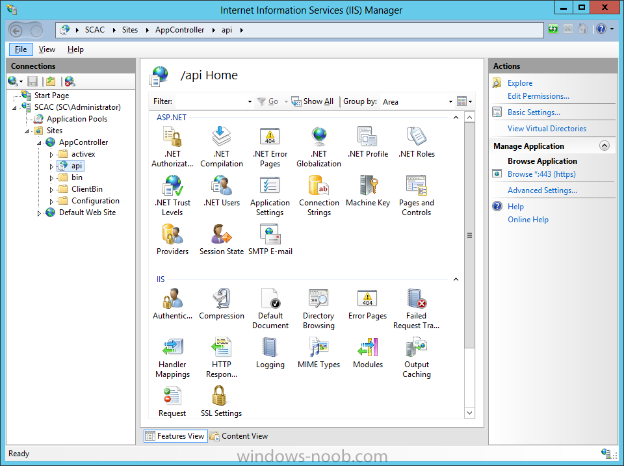The height and width of the screenshot is (466, 624).
Task: Open the Session State feature
Action: tap(221, 240)
